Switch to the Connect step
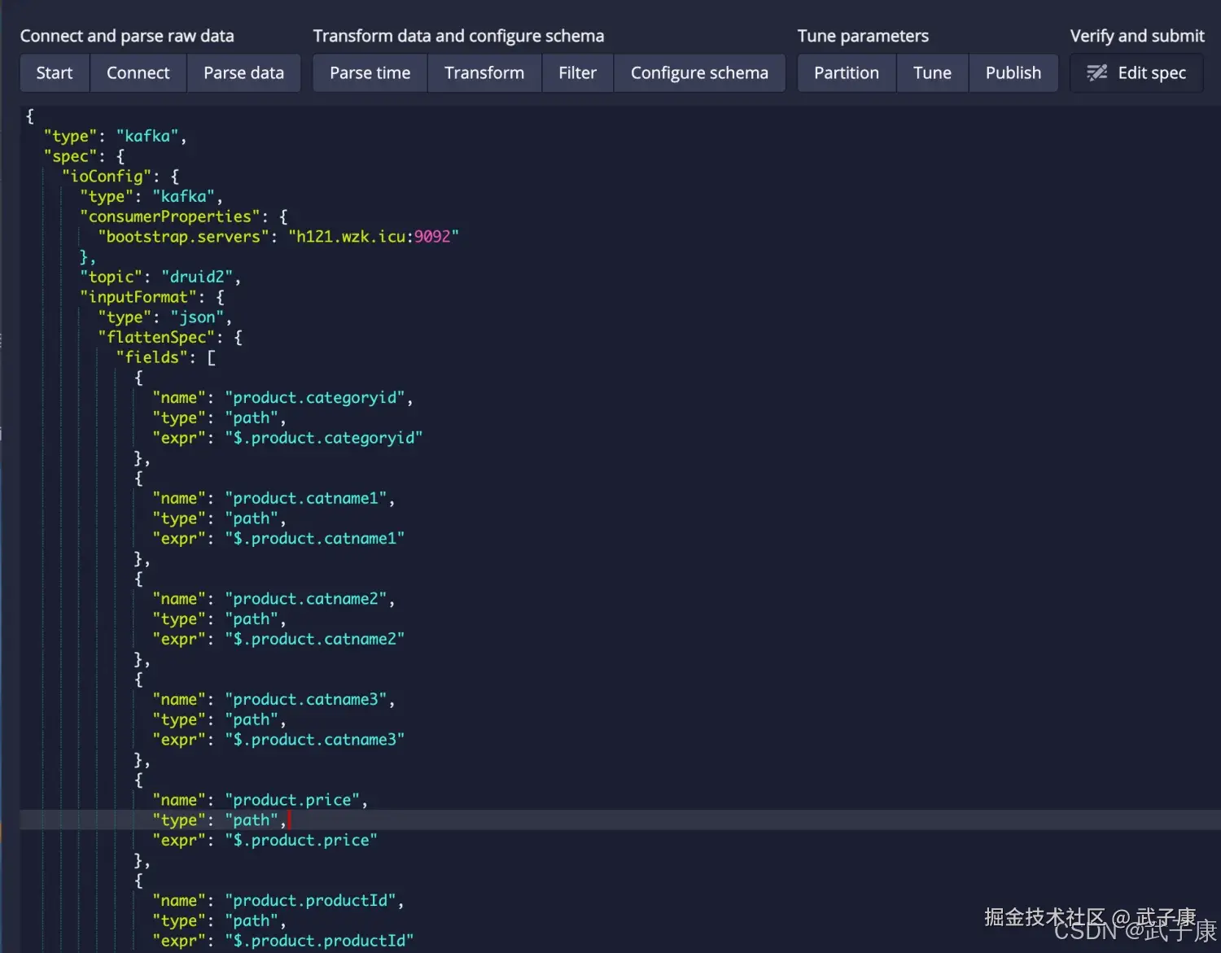1221x953 pixels. [138, 72]
